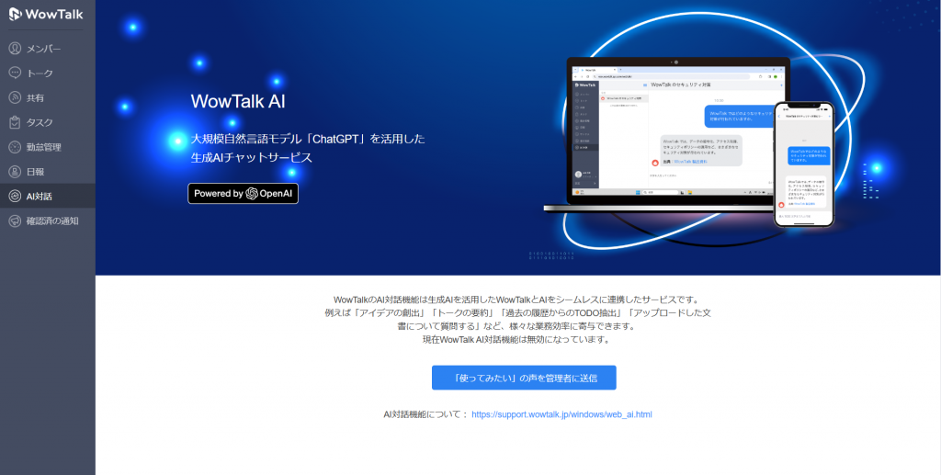
Task: Click the 確認済の通知 megaphone icon
Action: tap(15, 221)
